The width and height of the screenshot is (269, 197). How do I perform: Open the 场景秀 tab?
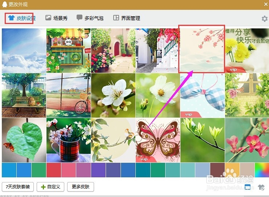[x=56, y=18]
